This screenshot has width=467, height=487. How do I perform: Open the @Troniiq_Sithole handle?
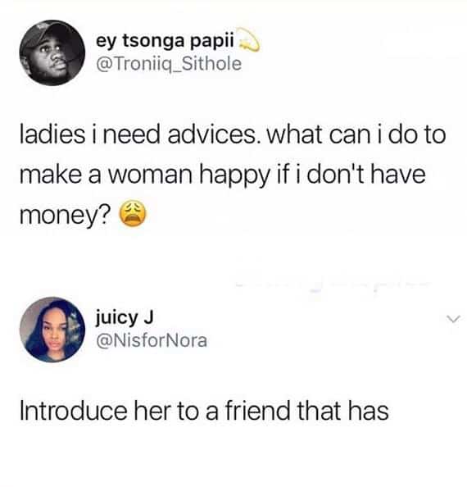[169, 64]
